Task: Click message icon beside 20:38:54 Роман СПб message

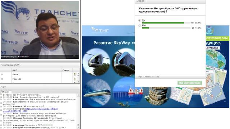Action: pos(1,107)
